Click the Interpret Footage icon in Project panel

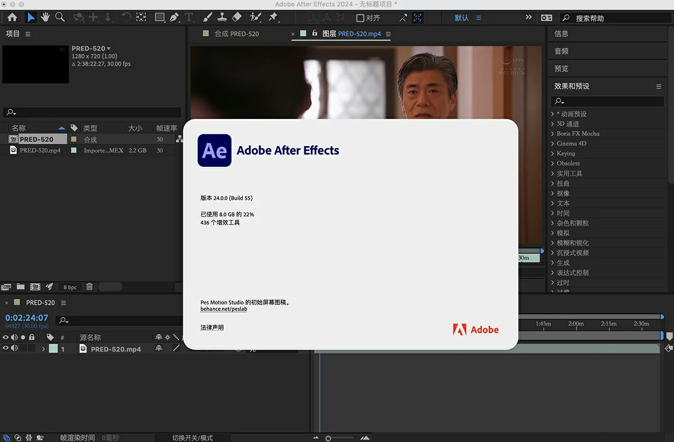pos(6,287)
